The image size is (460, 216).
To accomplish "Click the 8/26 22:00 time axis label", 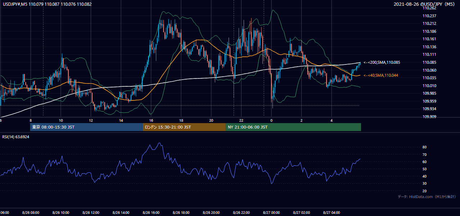I will tap(241, 213).
